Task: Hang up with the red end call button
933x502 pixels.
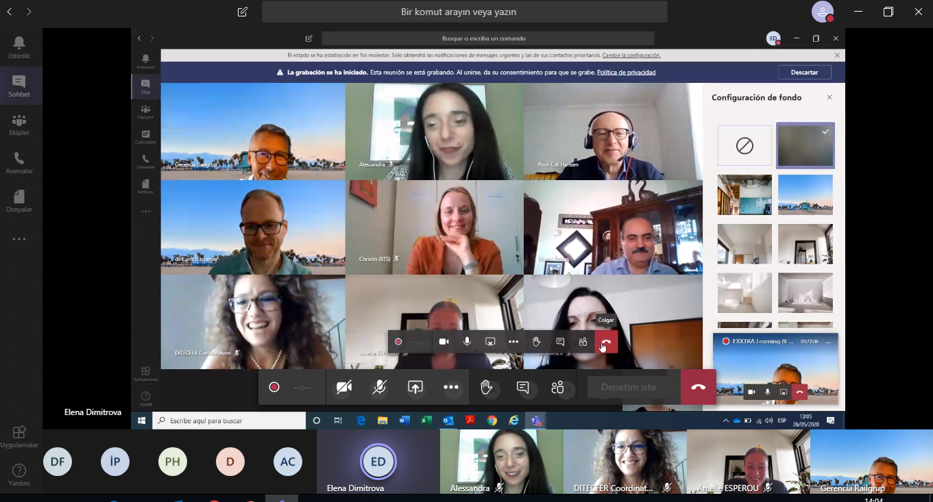Action: (x=699, y=387)
